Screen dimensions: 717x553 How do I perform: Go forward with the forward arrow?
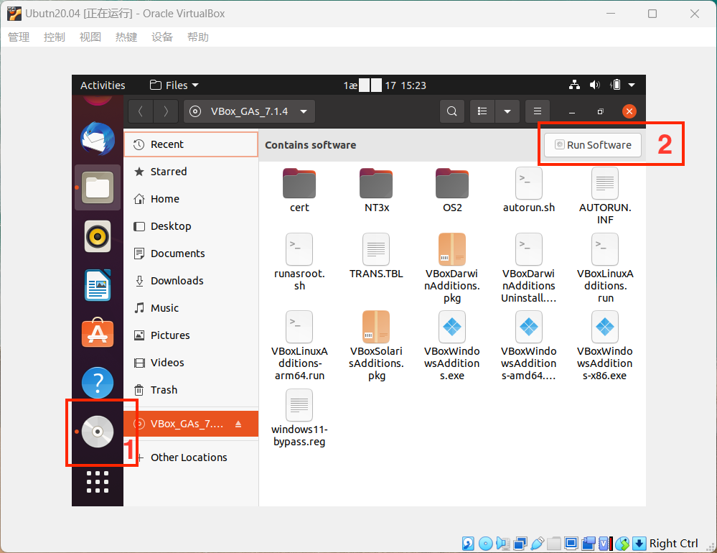166,111
